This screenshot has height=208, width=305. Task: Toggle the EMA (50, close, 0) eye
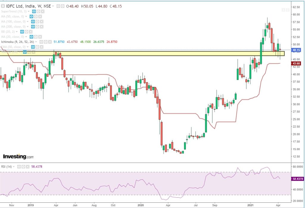33,47
